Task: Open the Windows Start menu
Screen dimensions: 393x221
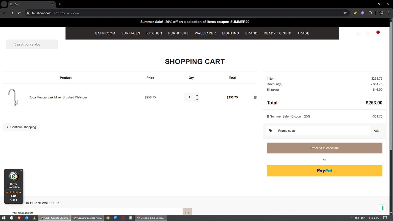Action: (x=4, y=218)
